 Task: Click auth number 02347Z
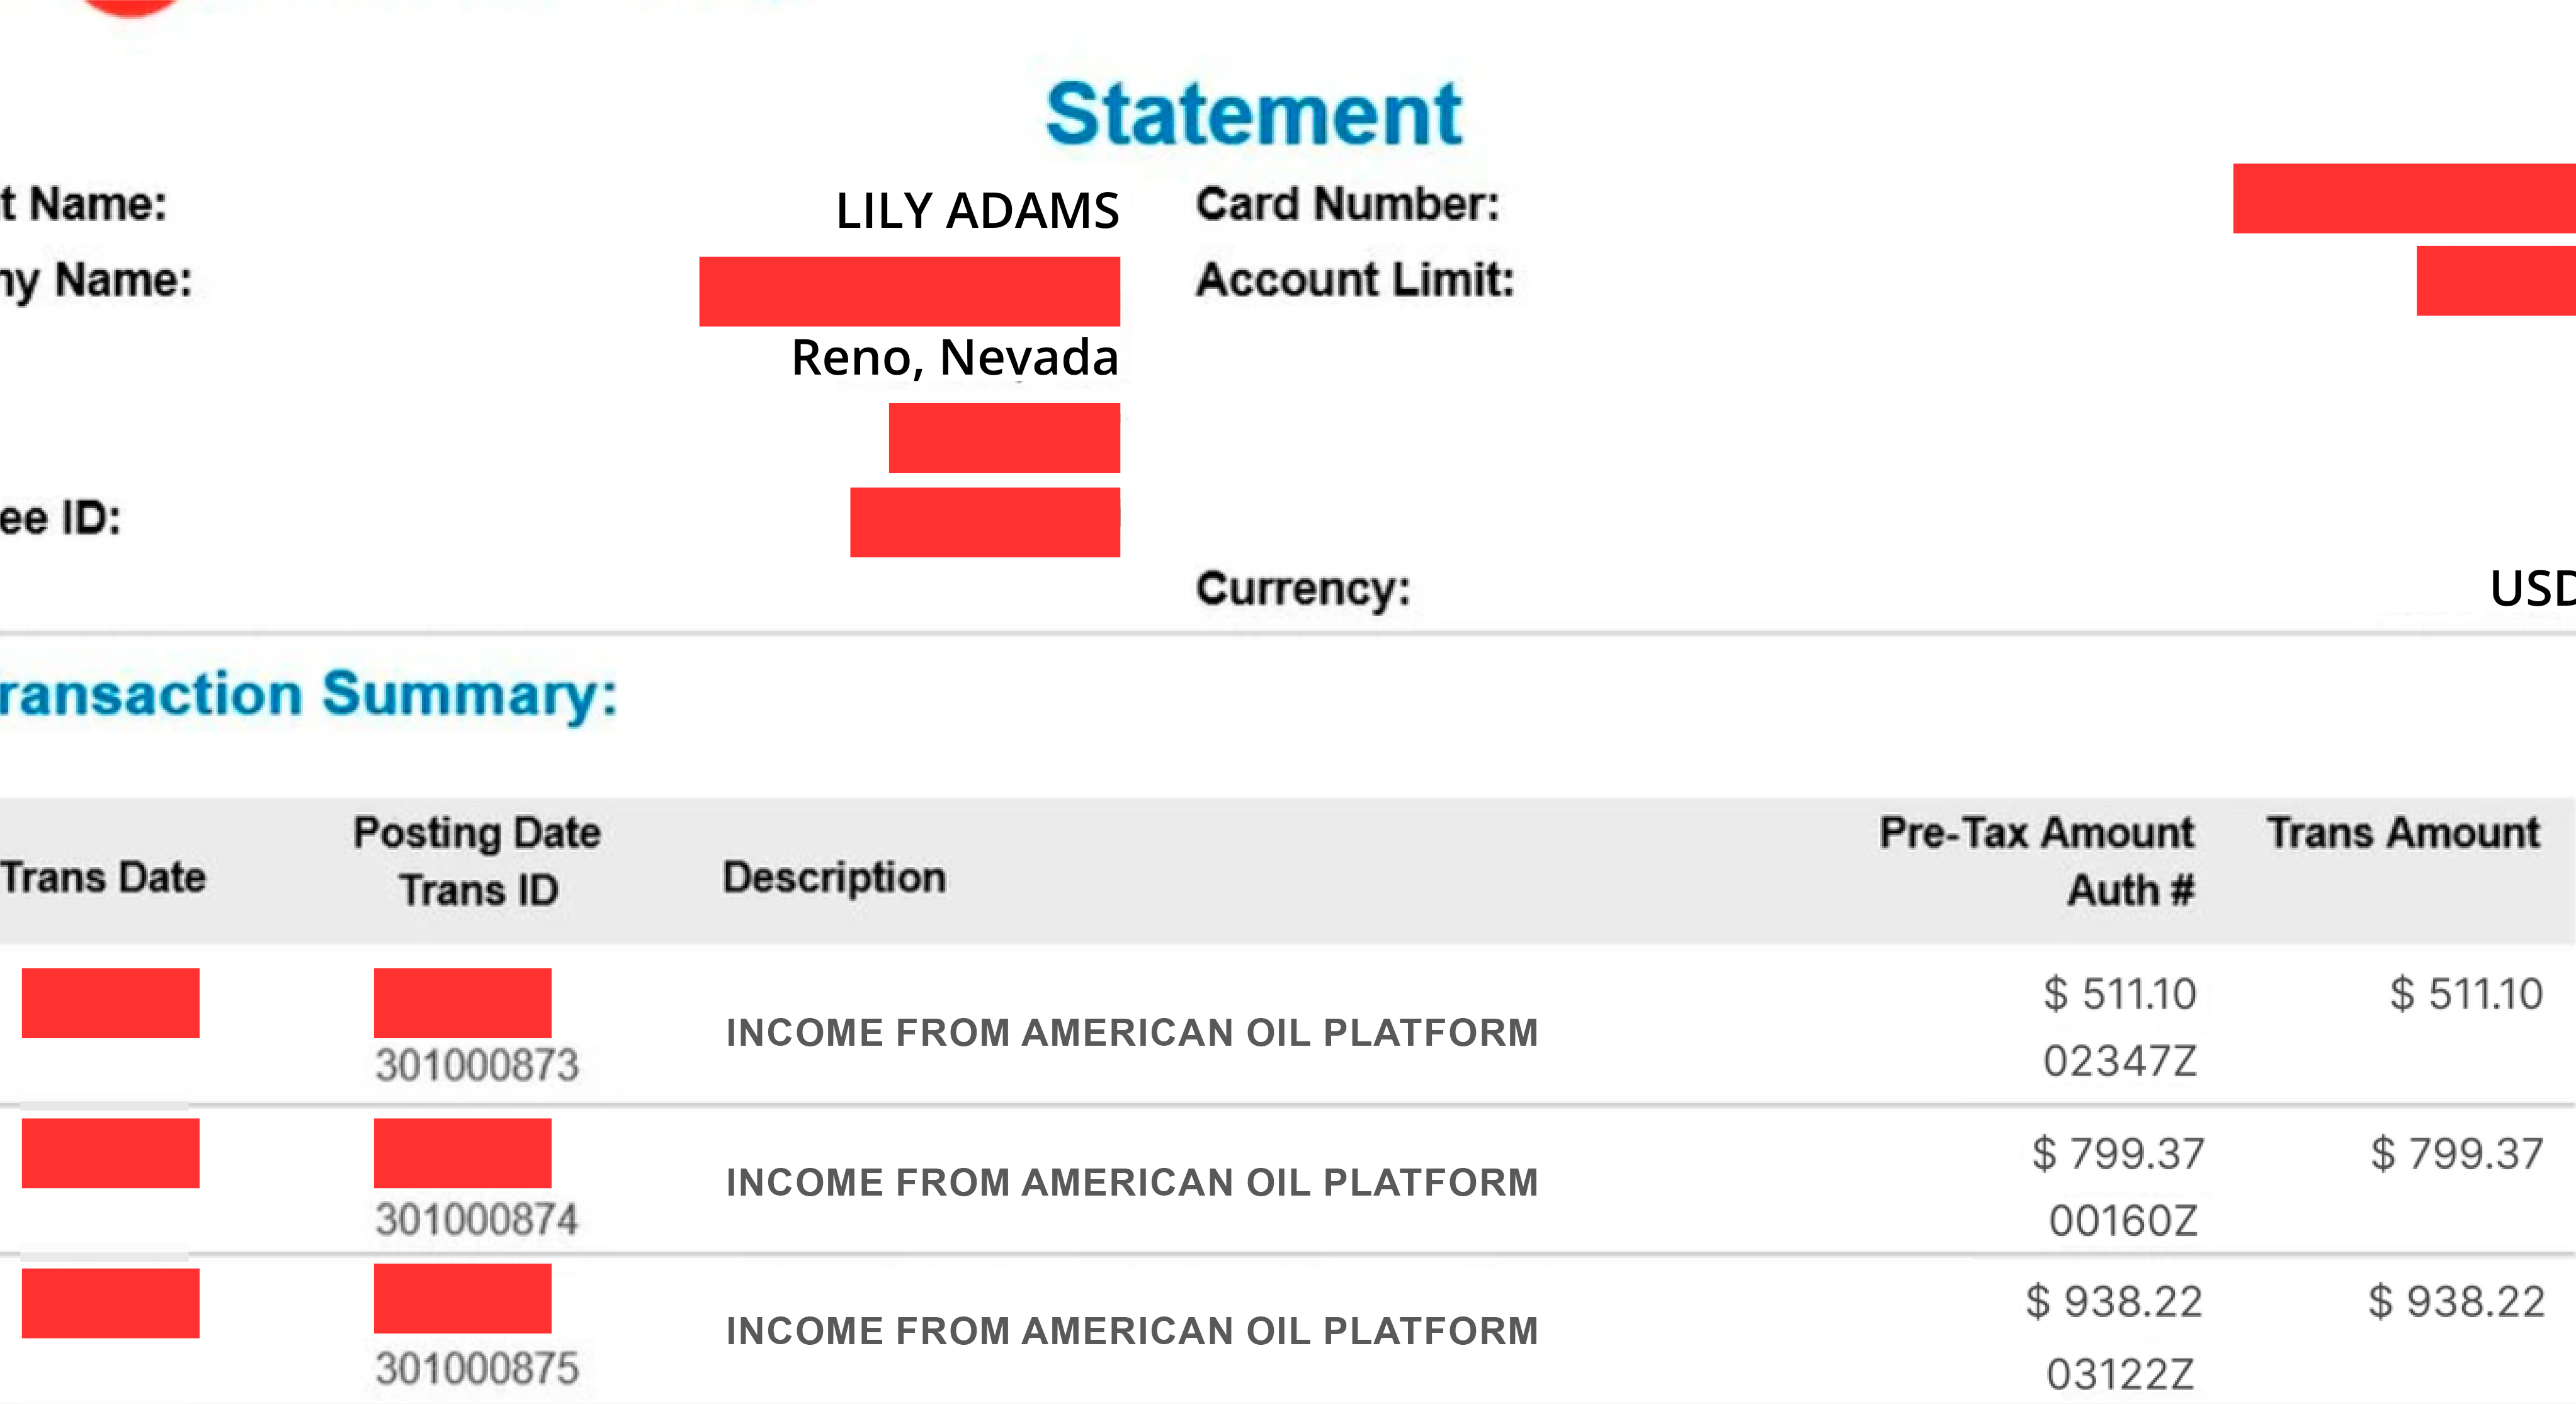coord(2119,1061)
